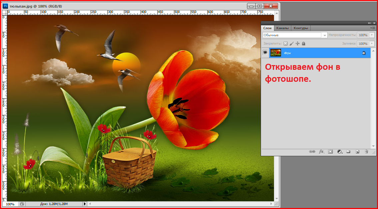Toggle lock position cross-arrows icon

[x=297, y=44]
